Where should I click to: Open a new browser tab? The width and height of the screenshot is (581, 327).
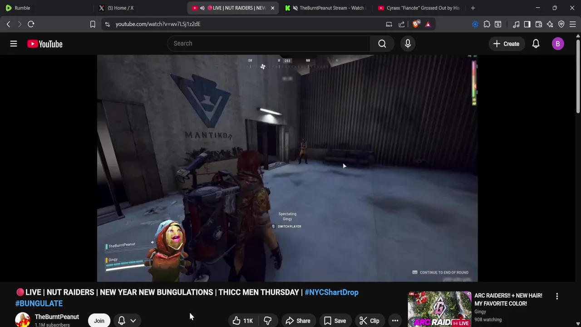[x=473, y=8]
